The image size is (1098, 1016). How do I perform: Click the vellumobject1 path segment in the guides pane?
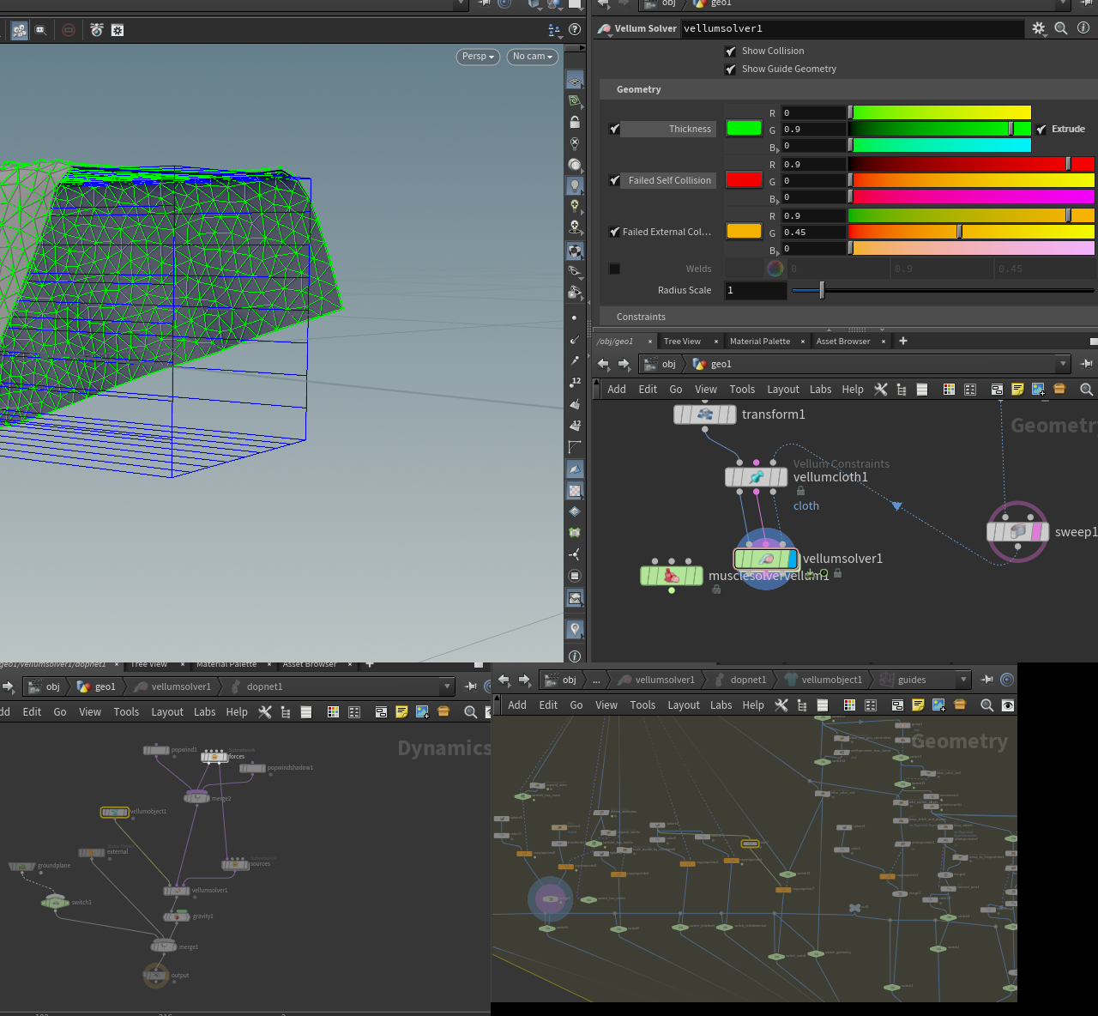[823, 680]
